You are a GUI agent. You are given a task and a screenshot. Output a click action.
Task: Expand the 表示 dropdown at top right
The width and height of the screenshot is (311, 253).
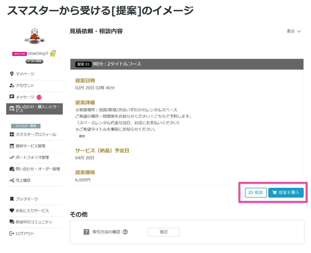pyautogui.click(x=294, y=31)
